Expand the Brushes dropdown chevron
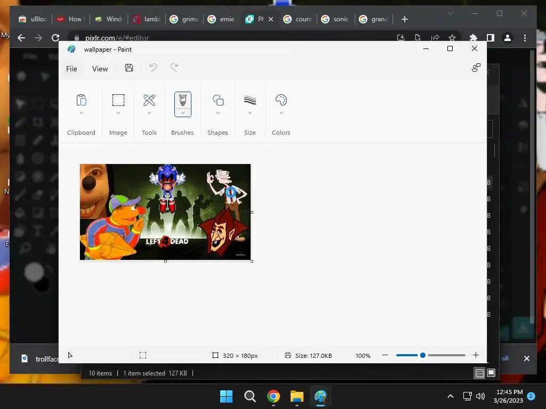Viewport: 546px width, 409px height. [182, 113]
